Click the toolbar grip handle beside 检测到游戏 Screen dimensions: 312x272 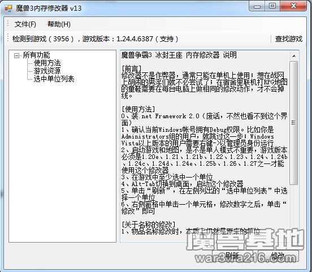[8, 38]
